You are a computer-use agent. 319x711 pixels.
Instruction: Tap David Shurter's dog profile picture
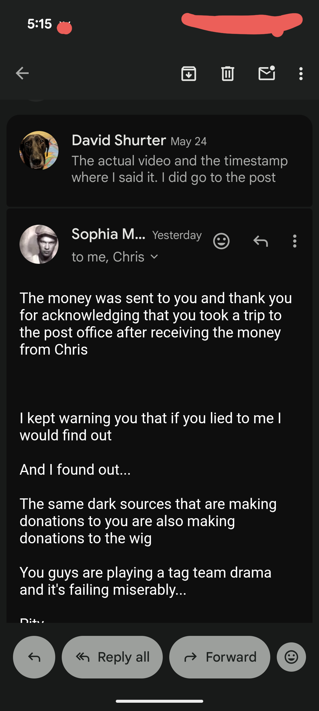(39, 151)
